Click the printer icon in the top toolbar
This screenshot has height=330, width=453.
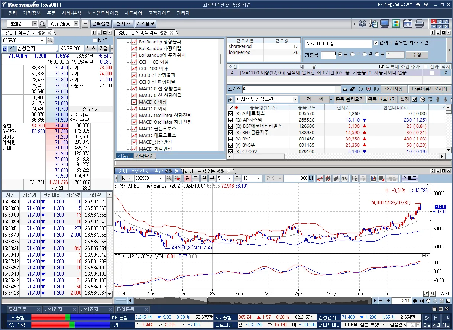click(419, 24)
